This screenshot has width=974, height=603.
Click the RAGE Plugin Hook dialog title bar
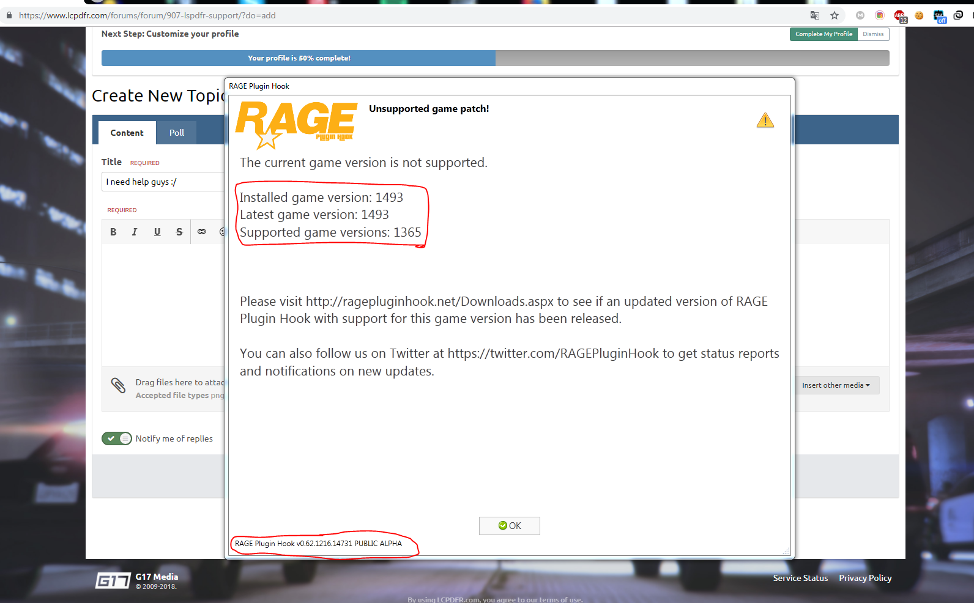(510, 86)
